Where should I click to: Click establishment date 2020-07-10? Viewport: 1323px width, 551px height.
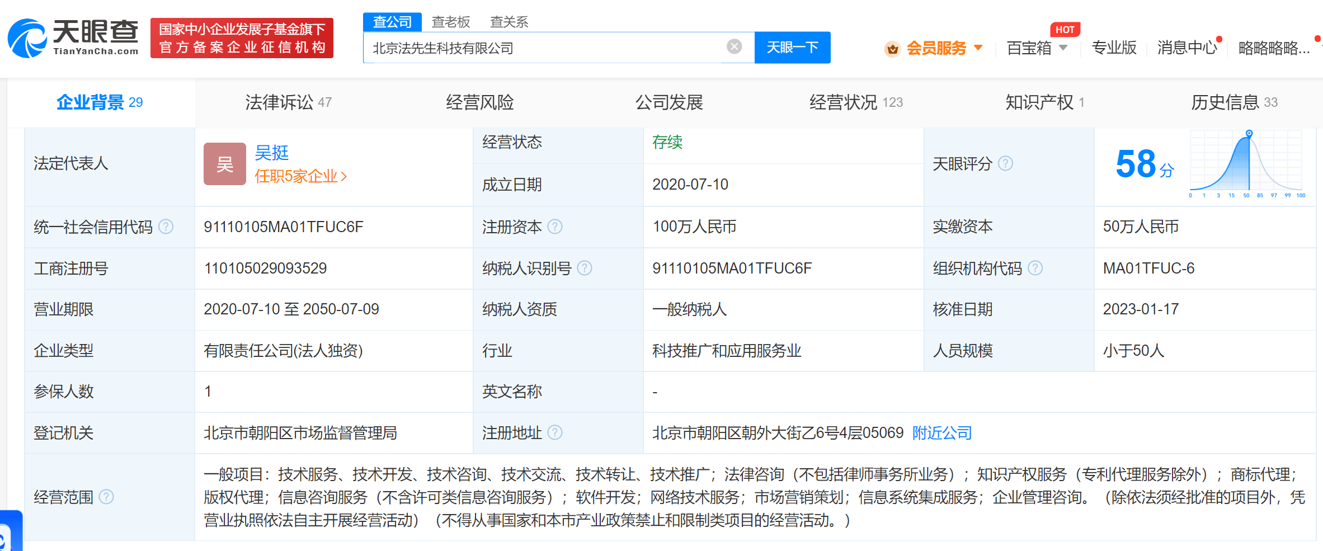(x=690, y=184)
